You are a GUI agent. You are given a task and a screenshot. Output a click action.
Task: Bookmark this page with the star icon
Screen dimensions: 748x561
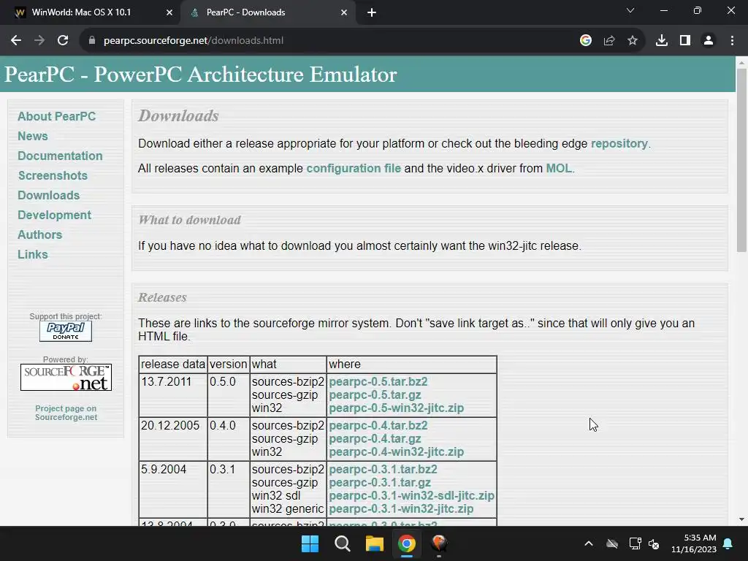pyautogui.click(x=633, y=41)
